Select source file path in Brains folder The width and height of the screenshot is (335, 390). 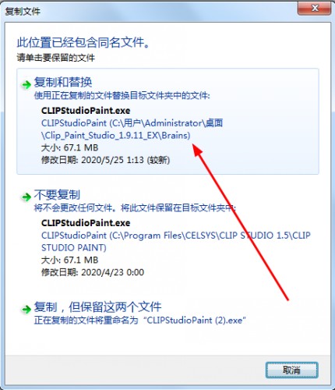(x=132, y=129)
